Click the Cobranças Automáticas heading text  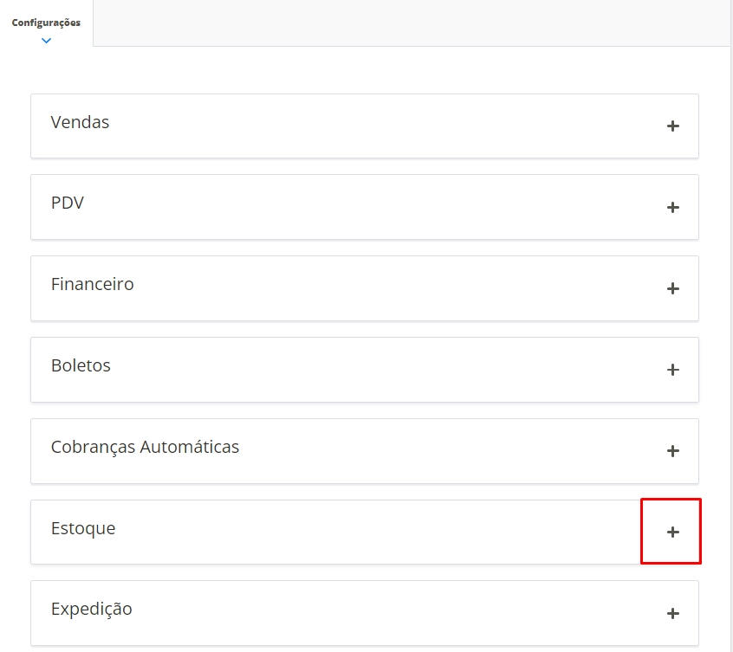145,447
